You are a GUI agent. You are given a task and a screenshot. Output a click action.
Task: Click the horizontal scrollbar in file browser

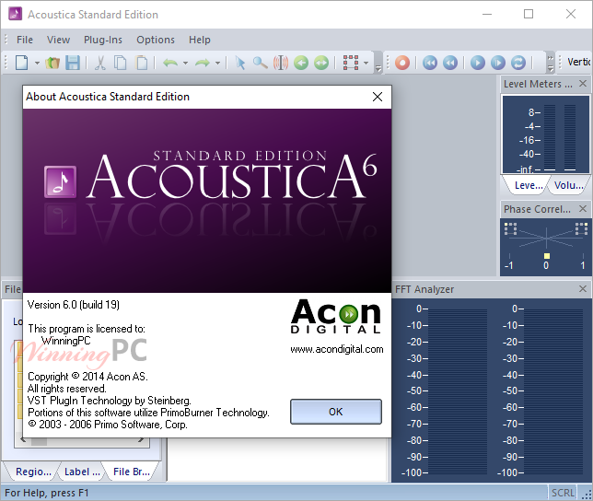coord(82,441)
